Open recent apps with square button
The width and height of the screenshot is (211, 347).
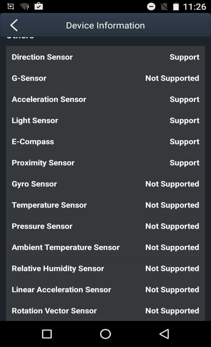point(47,334)
